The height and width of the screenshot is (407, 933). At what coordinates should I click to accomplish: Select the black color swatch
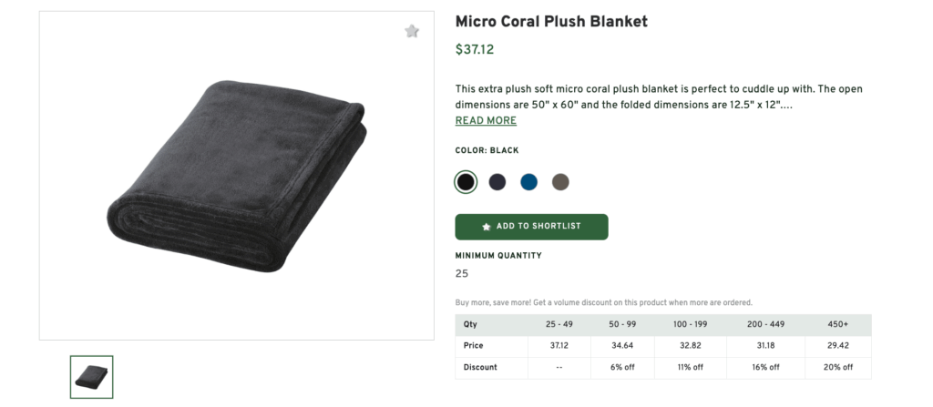pos(466,182)
